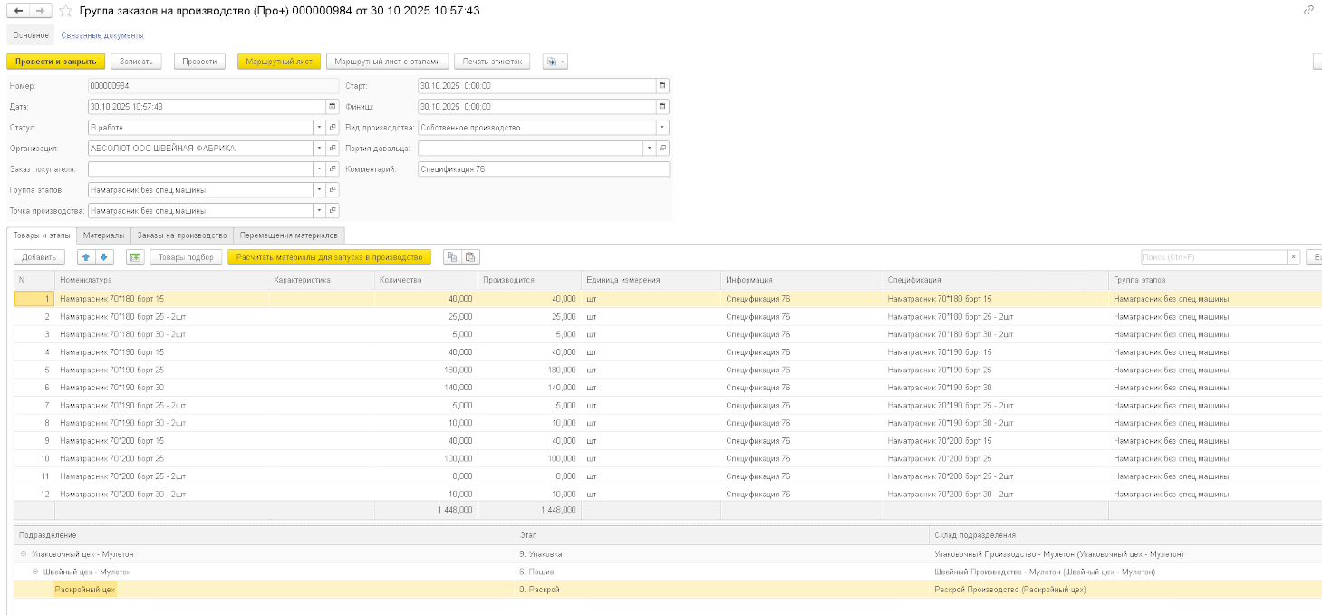Viewport: 1322px width, 615px height.
Task: Open the Организация linked record icon
Action: pyautogui.click(x=333, y=149)
